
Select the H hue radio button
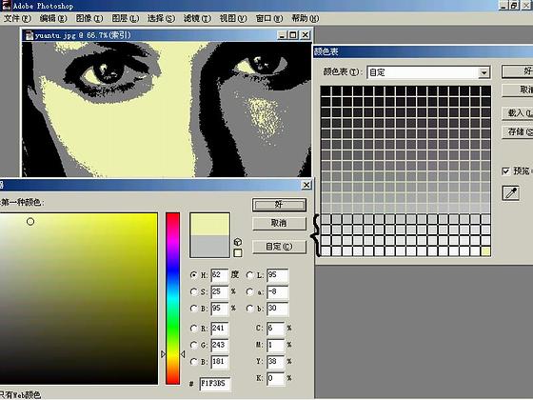pyautogui.click(x=194, y=275)
